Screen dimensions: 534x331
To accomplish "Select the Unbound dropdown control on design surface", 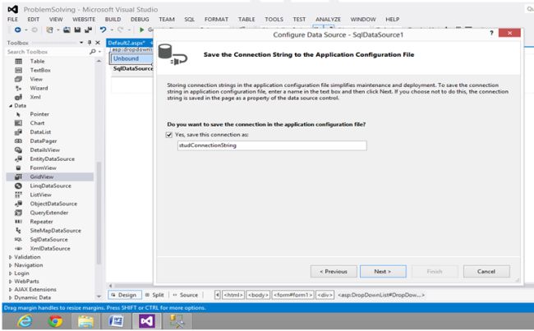I will point(131,58).
